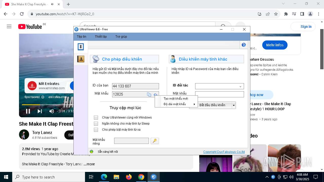This screenshot has height=182, width=324.
Task: Click the blue help question mark icon
Action: [x=244, y=45]
